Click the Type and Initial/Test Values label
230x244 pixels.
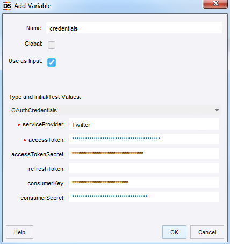[x=45, y=97]
